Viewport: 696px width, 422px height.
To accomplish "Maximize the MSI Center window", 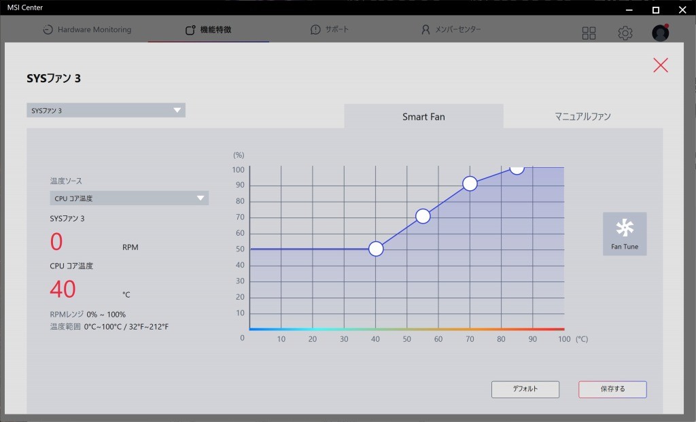I will click(656, 10).
